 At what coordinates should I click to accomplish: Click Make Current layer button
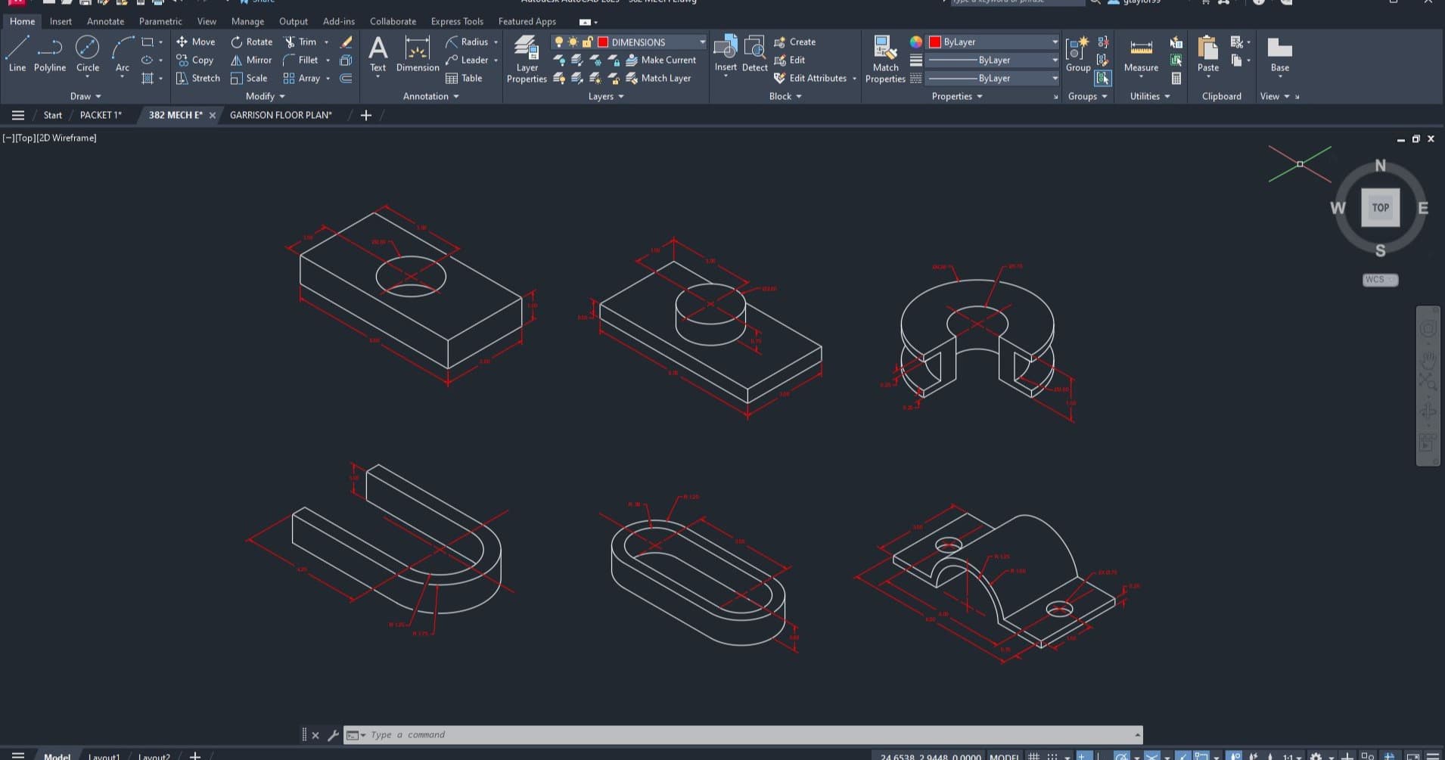coord(661,60)
